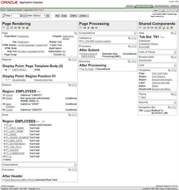
Task: Click reorder triangles beside Region: EMPLOYEES in Buttons
Action: tap(38, 91)
